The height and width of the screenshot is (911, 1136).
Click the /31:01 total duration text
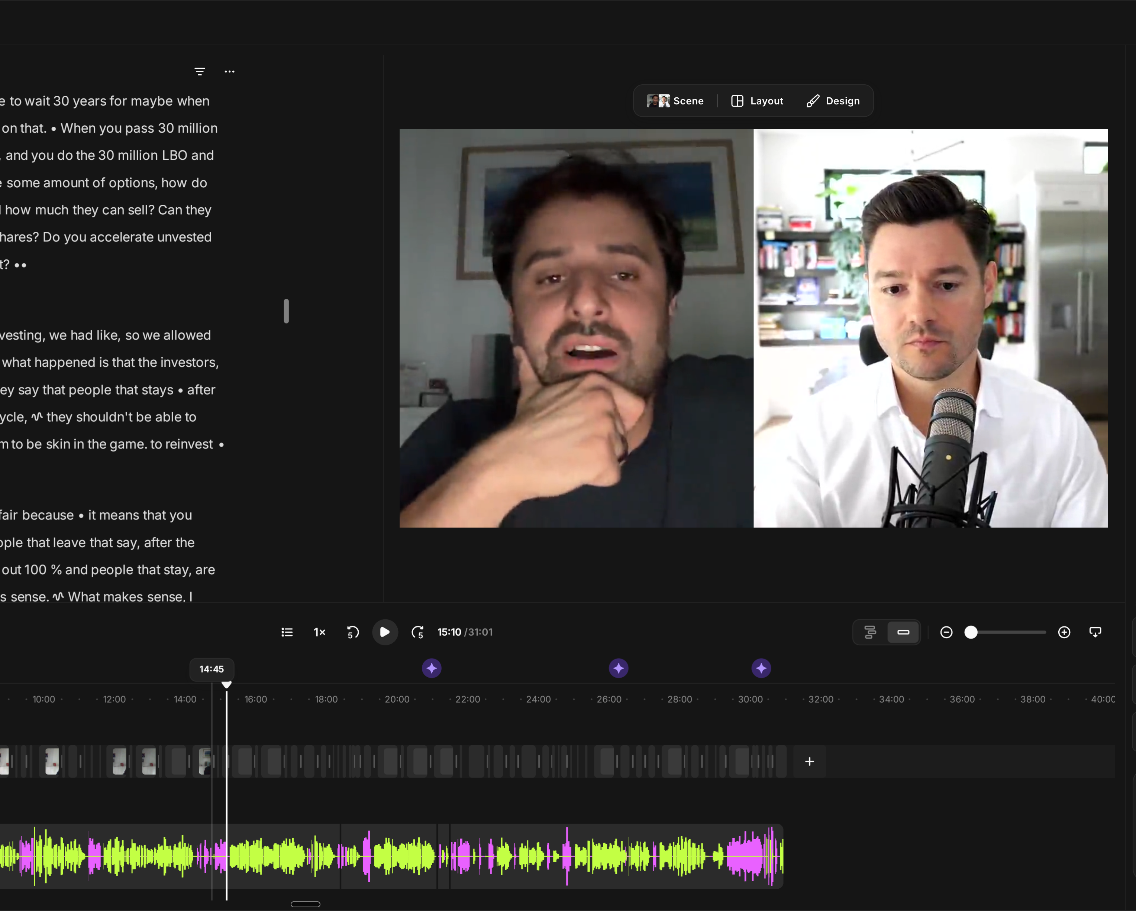tap(478, 632)
